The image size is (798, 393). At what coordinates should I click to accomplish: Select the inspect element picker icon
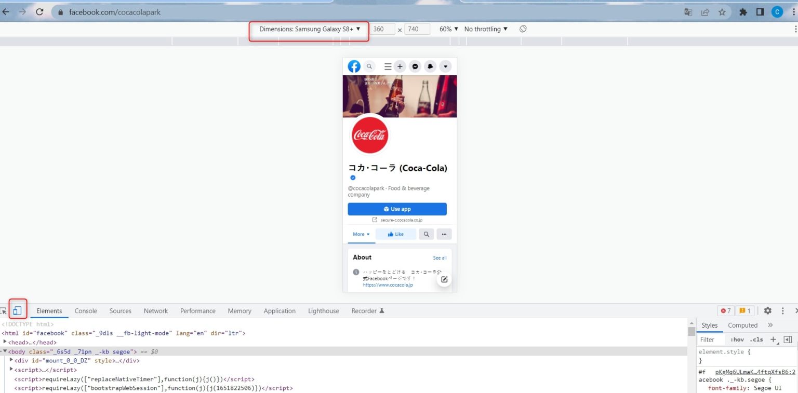click(x=4, y=310)
